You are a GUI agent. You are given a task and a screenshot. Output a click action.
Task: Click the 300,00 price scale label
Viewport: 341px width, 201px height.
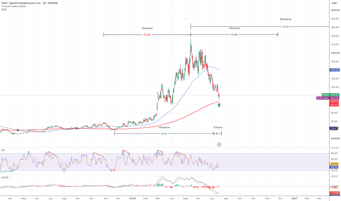pyautogui.click(x=335, y=10)
